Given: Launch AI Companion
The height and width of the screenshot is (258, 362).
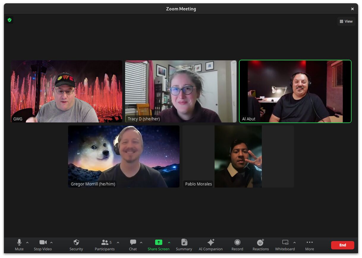Looking at the screenshot, I should coord(211,245).
